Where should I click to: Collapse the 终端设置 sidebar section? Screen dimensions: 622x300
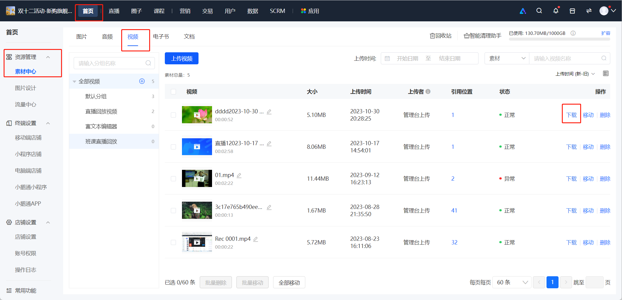point(48,123)
